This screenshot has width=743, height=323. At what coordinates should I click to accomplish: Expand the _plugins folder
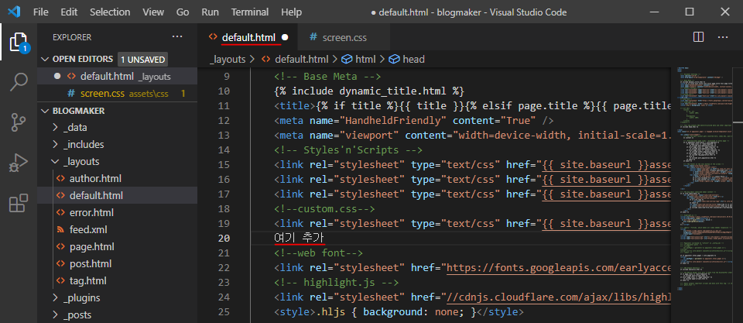click(56, 298)
